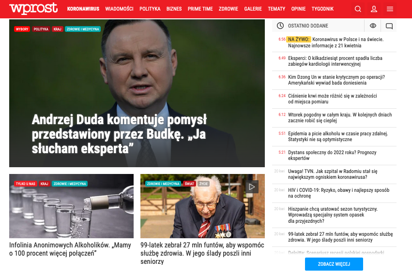
Task: Open the Kim Dzong Un news headline
Action: click(x=336, y=80)
